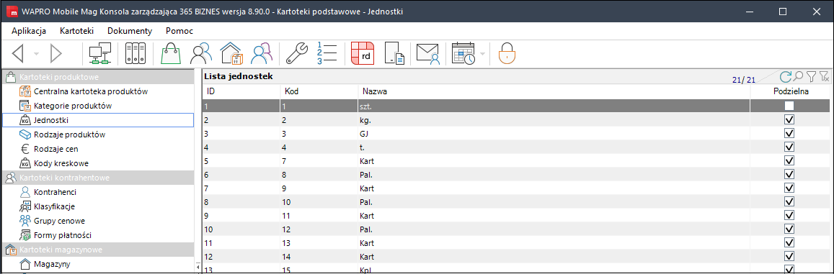Apply filter using the funnel icon
Image resolution: width=834 pixels, height=274 pixels.
pyautogui.click(x=811, y=78)
